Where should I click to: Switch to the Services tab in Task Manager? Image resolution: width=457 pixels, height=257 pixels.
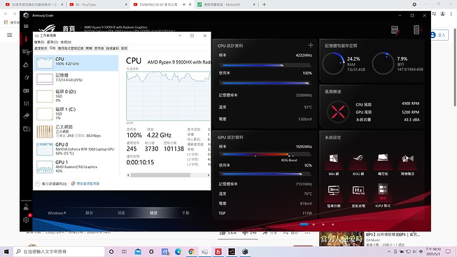point(124,48)
